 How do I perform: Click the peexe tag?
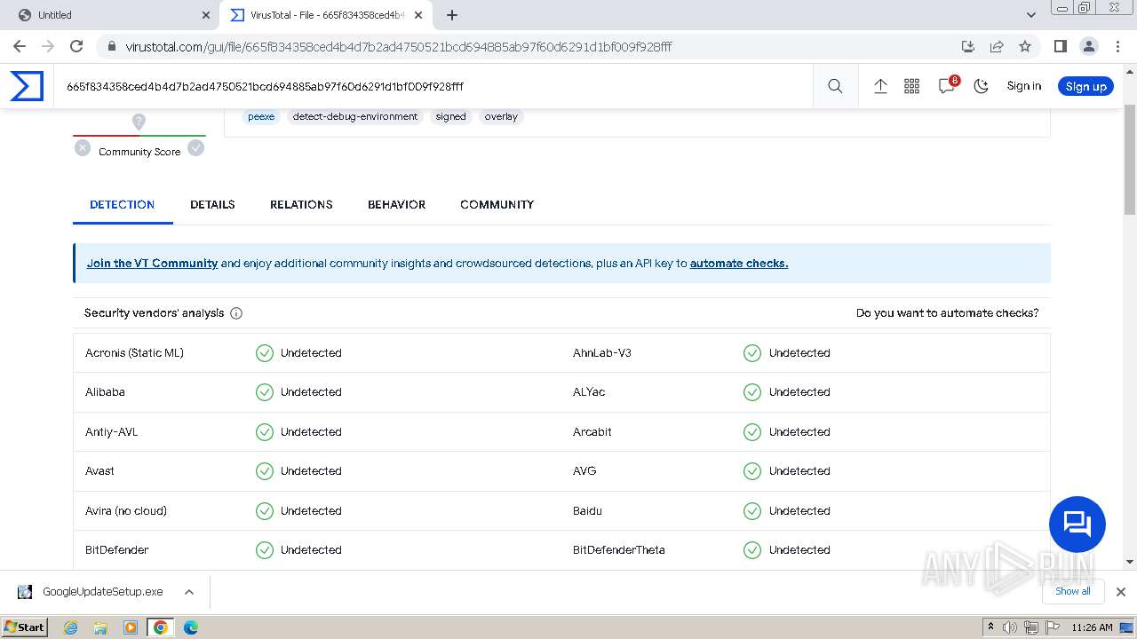pos(261,116)
